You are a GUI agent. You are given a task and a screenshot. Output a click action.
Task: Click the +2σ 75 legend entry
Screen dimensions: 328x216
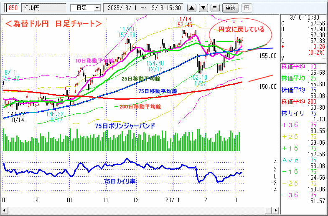[x=299, y=137]
